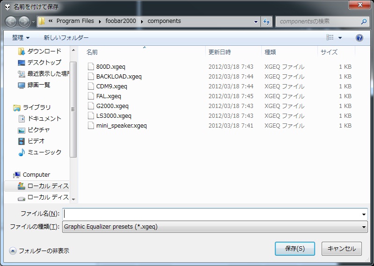This screenshot has height=266, width=374.
Task: Expand arrow after foobar2000 in breadcrumb
Action: pos(142,22)
